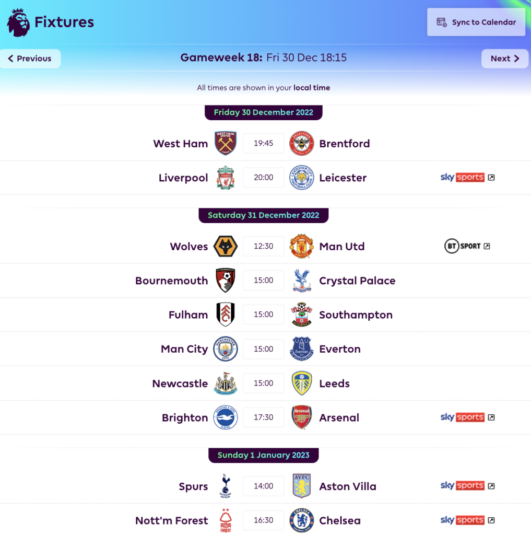The height and width of the screenshot is (535, 531).
Task: Select the 12:30 kickoff time for Wolves
Action: point(263,246)
